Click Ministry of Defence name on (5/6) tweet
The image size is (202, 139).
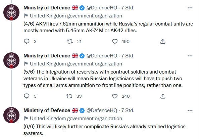click(47, 56)
